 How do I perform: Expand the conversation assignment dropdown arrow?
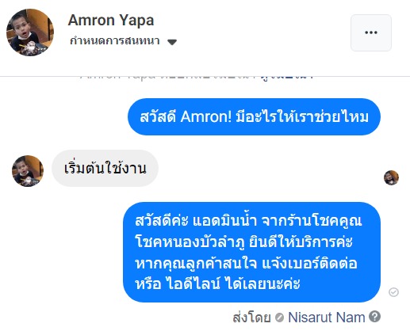[x=172, y=42]
